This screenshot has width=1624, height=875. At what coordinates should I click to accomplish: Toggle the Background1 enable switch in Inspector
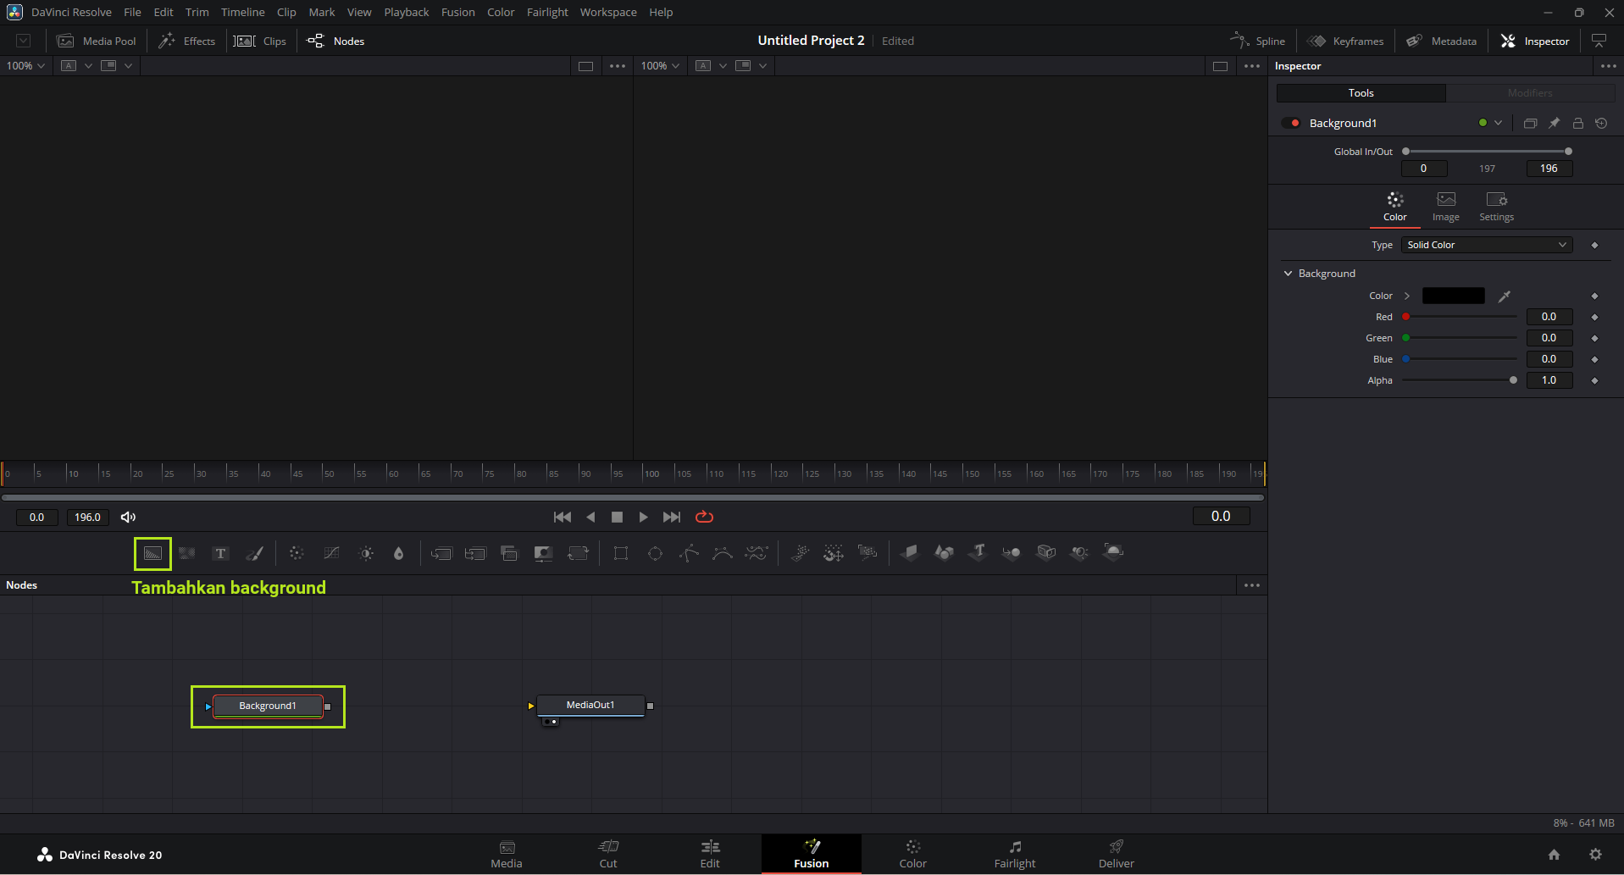pyautogui.click(x=1291, y=124)
